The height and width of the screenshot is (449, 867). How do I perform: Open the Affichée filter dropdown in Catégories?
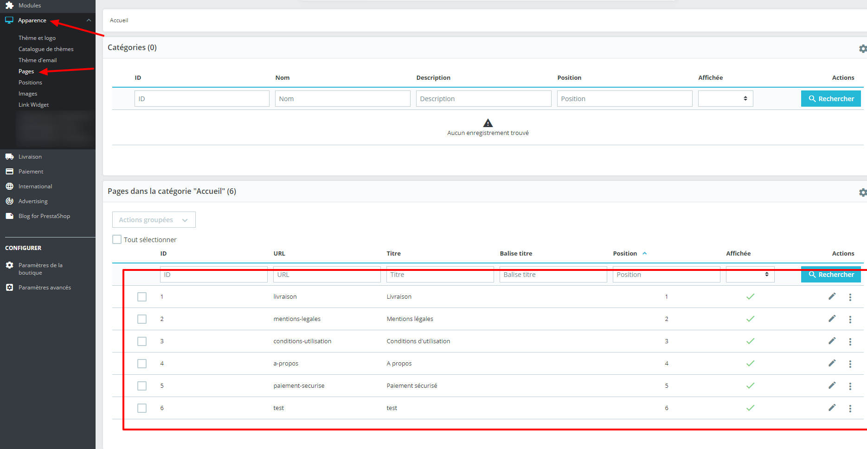pos(726,99)
